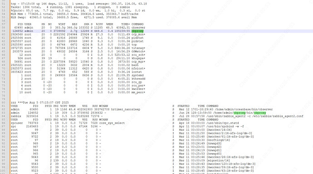Screen dimensions: 313x174
Task: Click the [kworker/120:1H-xfs-log/dm-3] entry
Action: pos(231,164)
